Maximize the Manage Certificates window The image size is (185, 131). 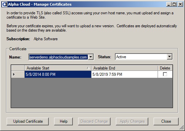point(174,4)
